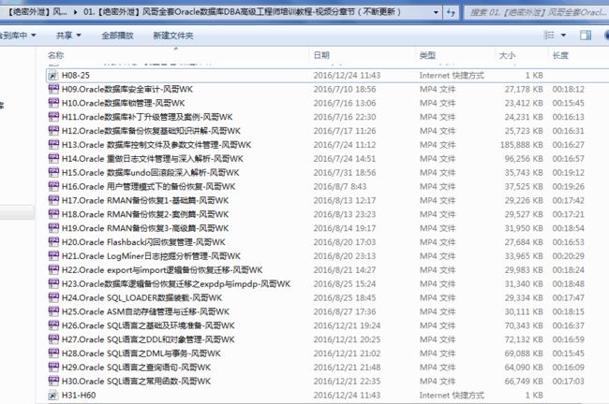Click the MP4 icon of H19.Oracle RMAN file

(53, 228)
